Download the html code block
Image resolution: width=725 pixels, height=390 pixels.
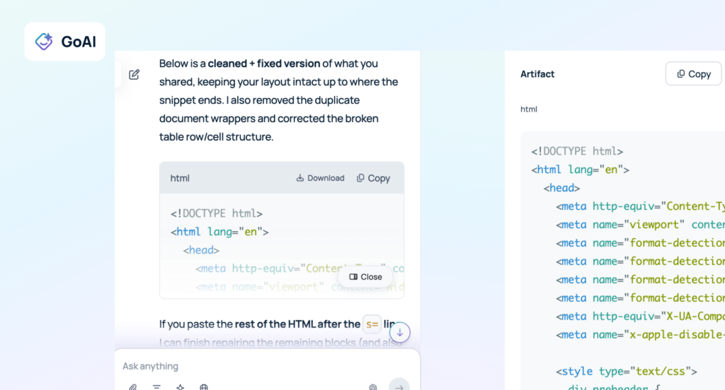(x=320, y=178)
